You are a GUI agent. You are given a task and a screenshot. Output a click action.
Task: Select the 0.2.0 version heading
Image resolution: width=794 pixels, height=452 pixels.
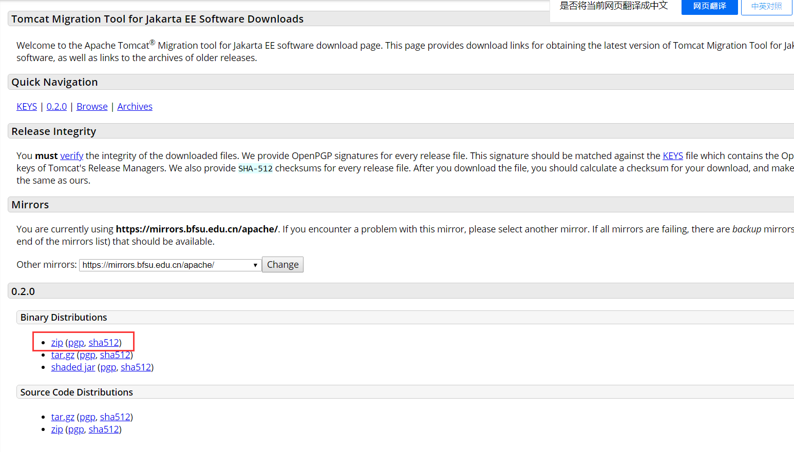click(x=23, y=291)
